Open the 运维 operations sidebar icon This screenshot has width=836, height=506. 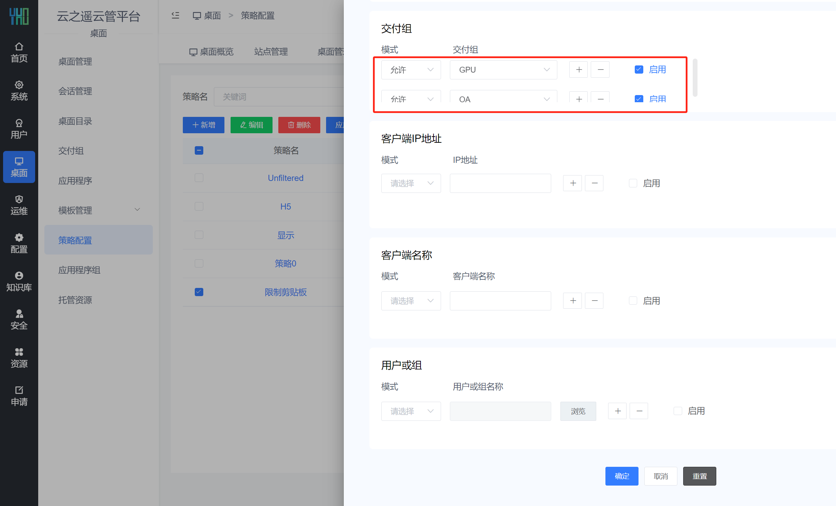tap(19, 205)
